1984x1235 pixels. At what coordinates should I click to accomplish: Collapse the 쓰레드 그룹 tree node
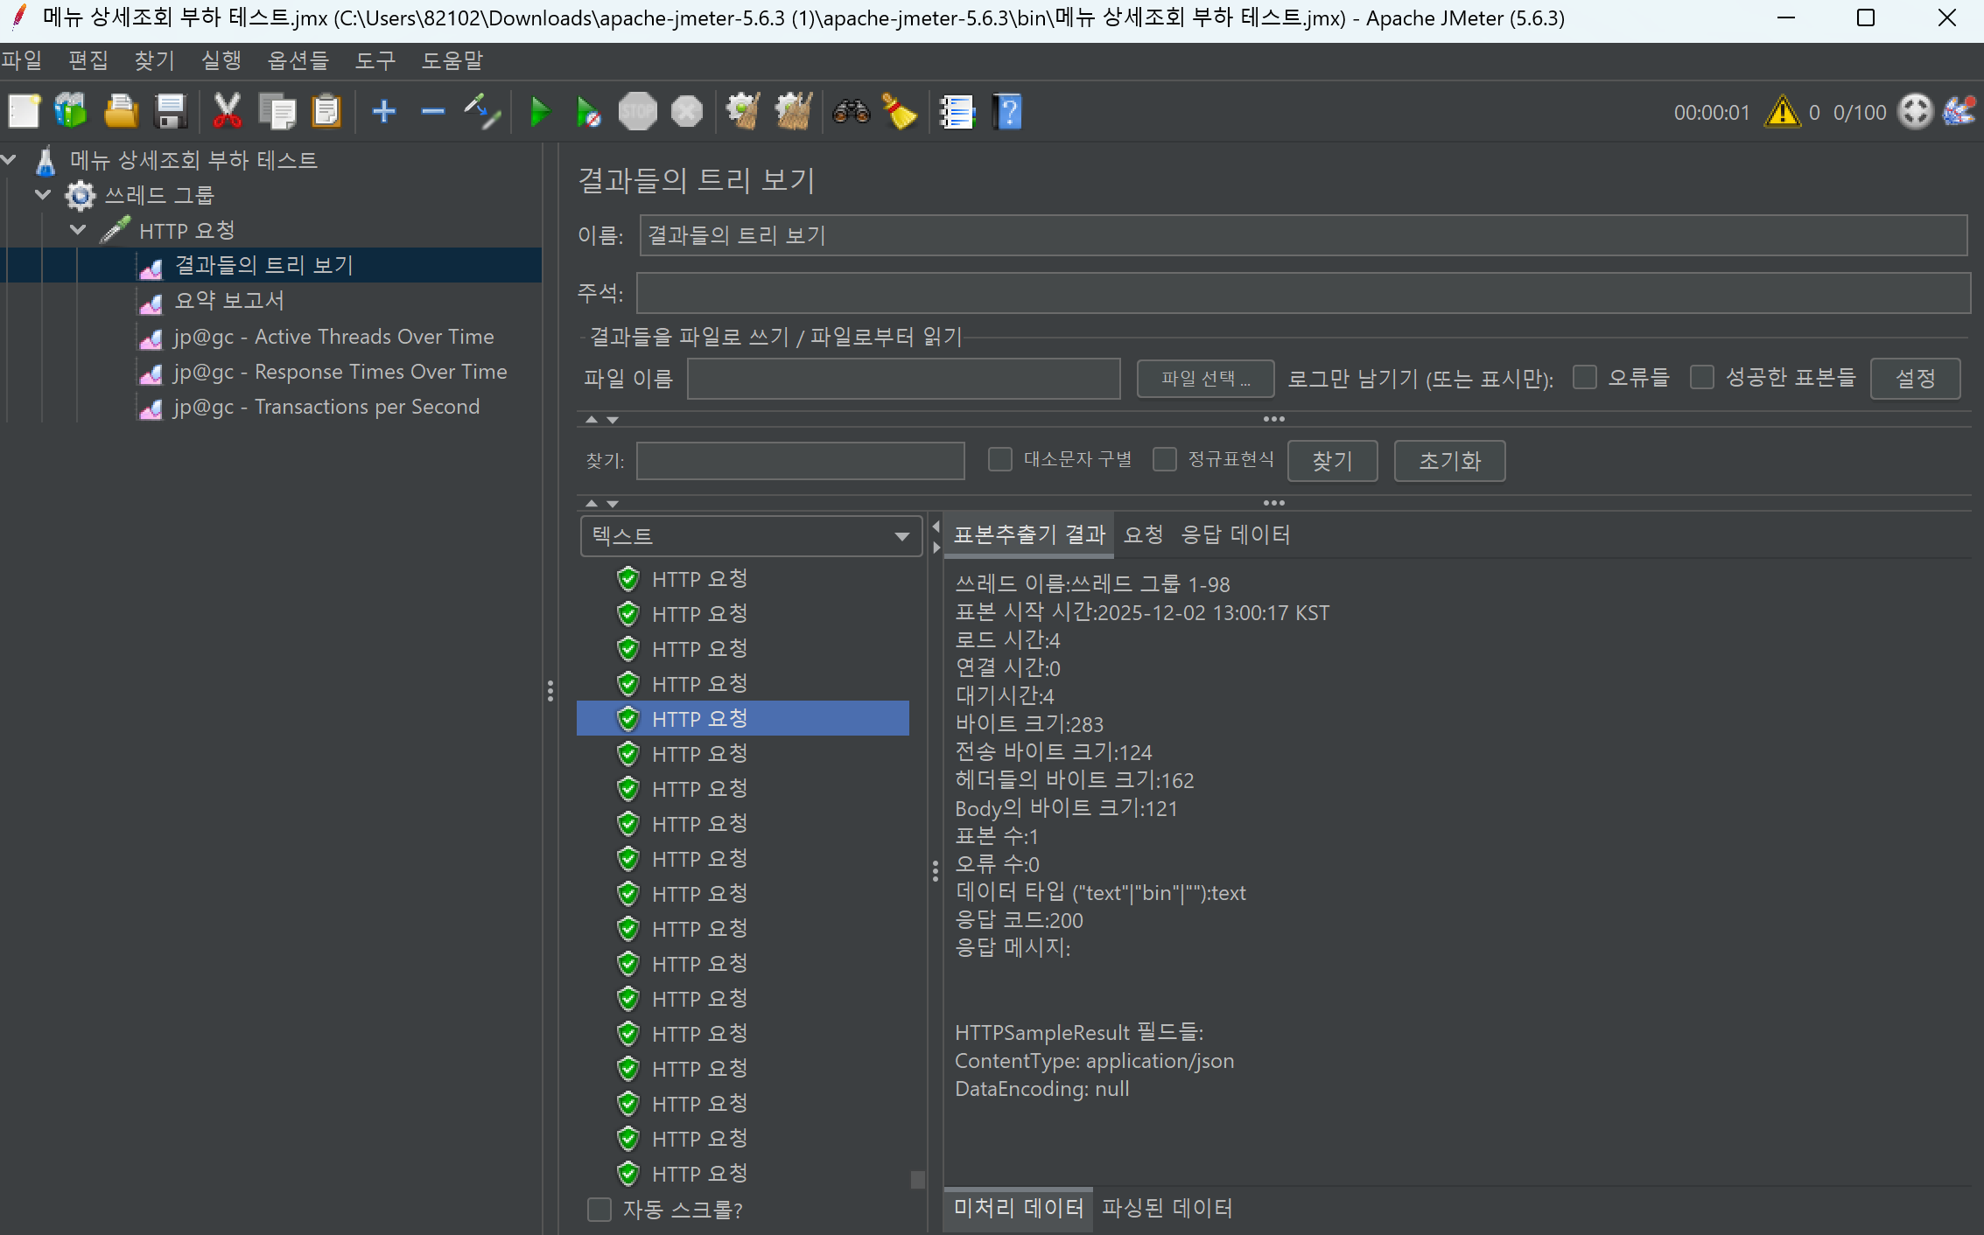tap(43, 195)
